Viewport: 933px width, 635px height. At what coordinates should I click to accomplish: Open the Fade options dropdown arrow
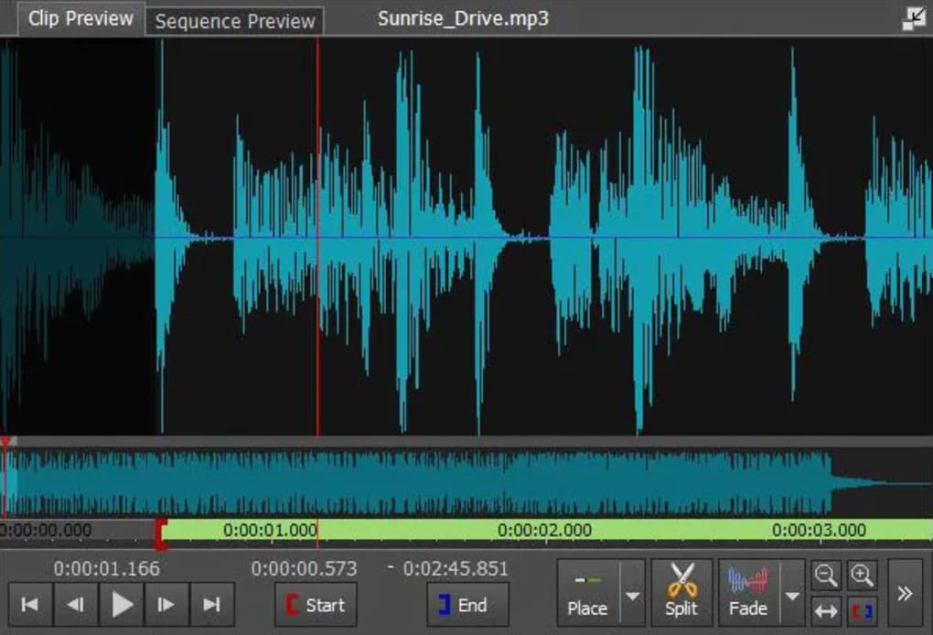pyautogui.click(x=792, y=595)
